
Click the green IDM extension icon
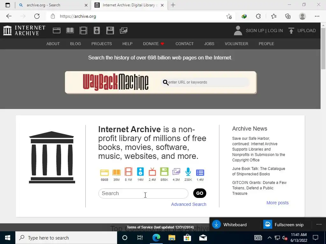[244, 16]
